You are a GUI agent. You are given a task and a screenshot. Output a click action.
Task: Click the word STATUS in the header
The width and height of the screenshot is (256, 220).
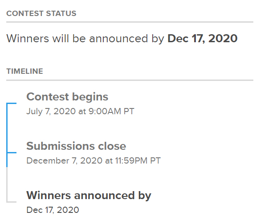[x=61, y=13]
